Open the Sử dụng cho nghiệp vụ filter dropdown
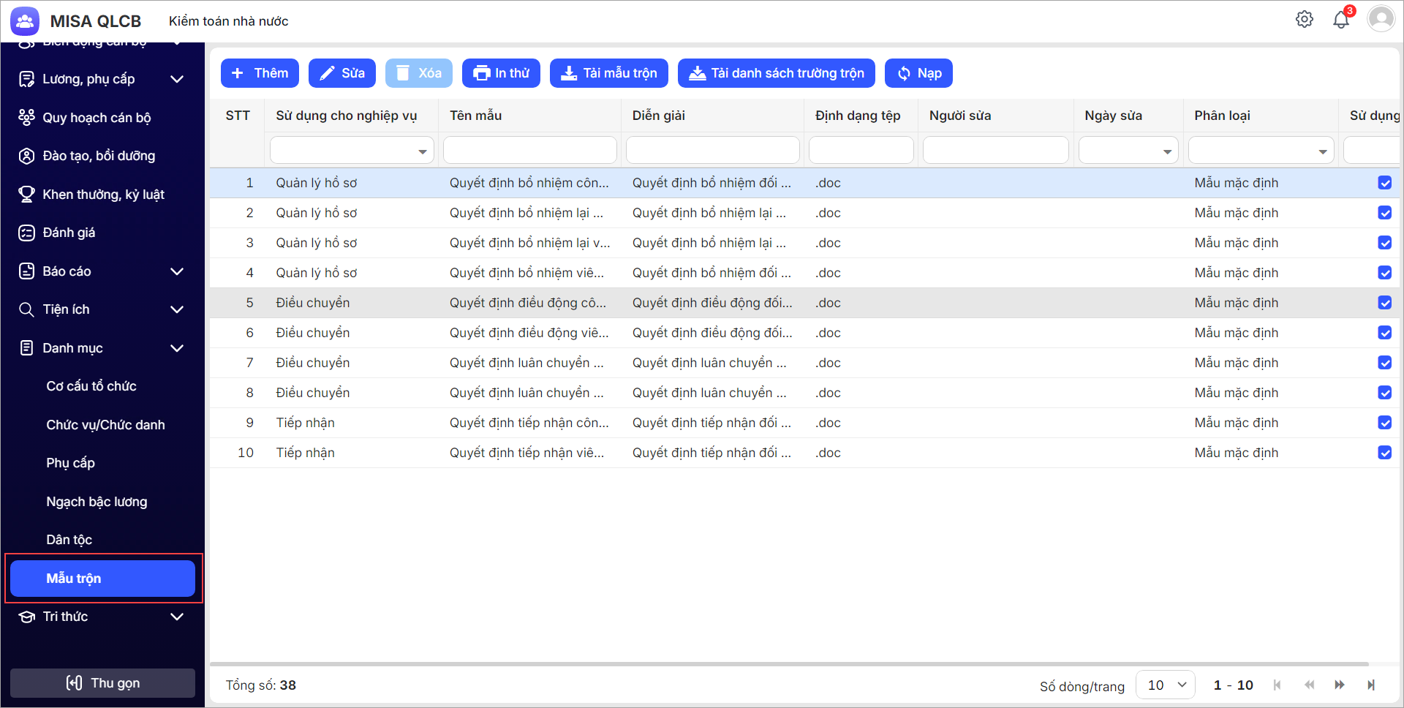Viewport: 1404px width, 708px height. coord(422,151)
